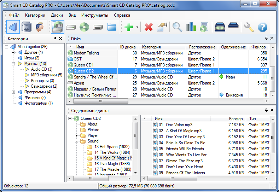Screen dimensions: 279x192
Task: Select MP3 сборники (5) subcategory
Action: tap(47, 75)
